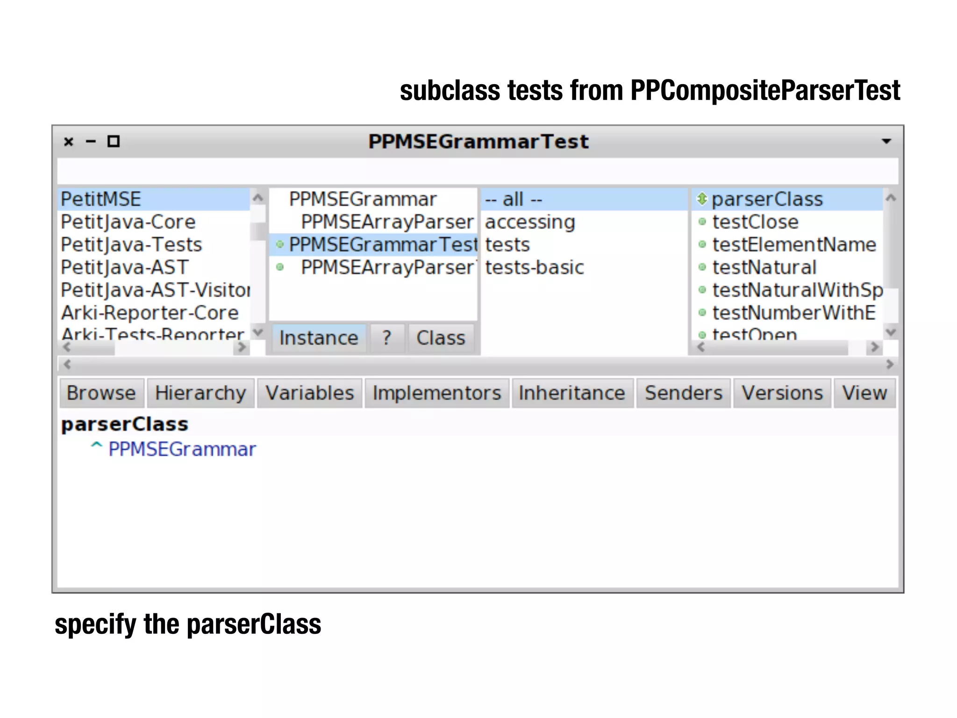Screen dimensions: 957x718
Task: Select the PPMSEGrammarTest class
Action: [x=373, y=245]
